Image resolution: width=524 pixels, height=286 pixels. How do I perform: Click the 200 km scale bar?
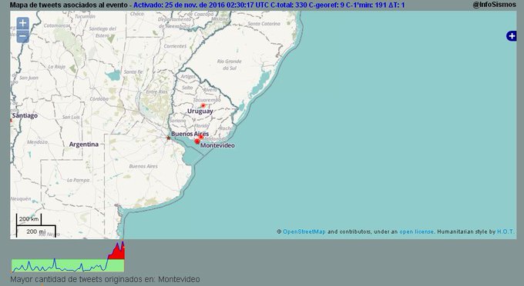[29, 219]
